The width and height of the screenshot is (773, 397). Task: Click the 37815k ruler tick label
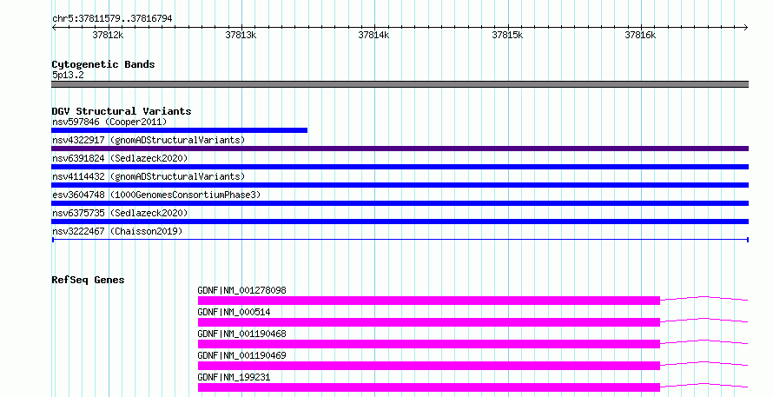tap(507, 35)
